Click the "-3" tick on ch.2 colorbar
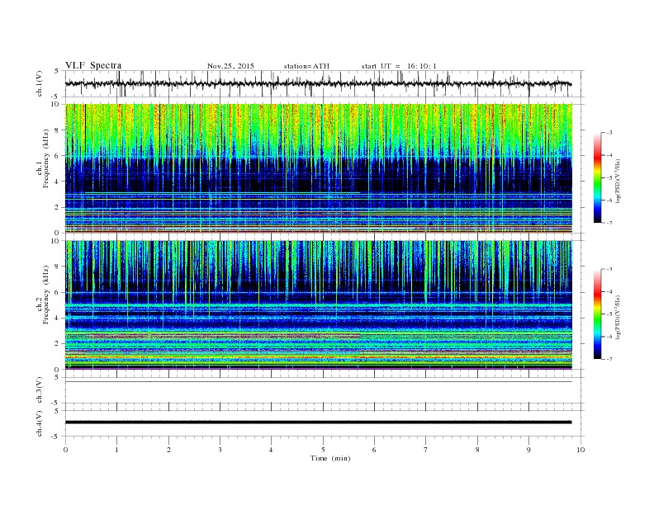Viewport: 654px width, 505px height. pyautogui.click(x=609, y=269)
